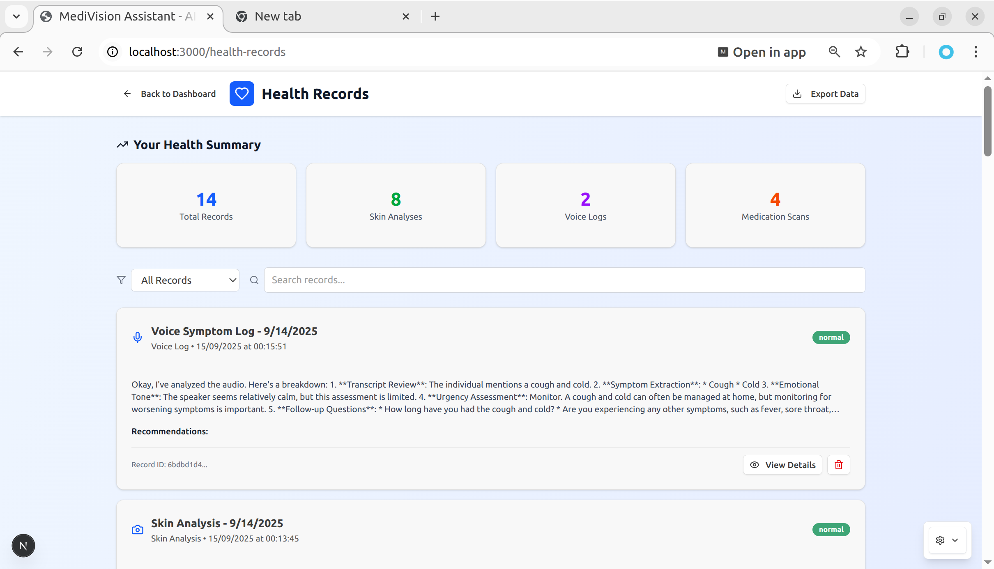Click the normal badge on Voice Symptom Log
Viewport: 994px width, 569px height.
[831, 337]
